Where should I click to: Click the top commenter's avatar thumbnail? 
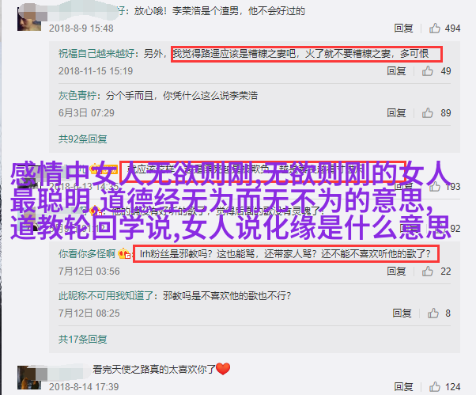pyautogui.click(x=29, y=19)
